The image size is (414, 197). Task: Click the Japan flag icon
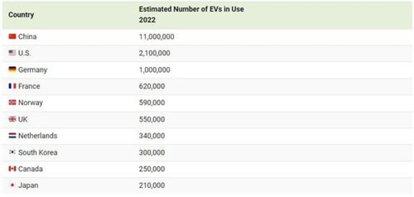point(12,186)
